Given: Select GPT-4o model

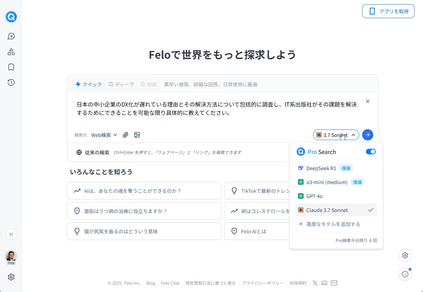Looking at the screenshot, I should pyautogui.click(x=336, y=196).
